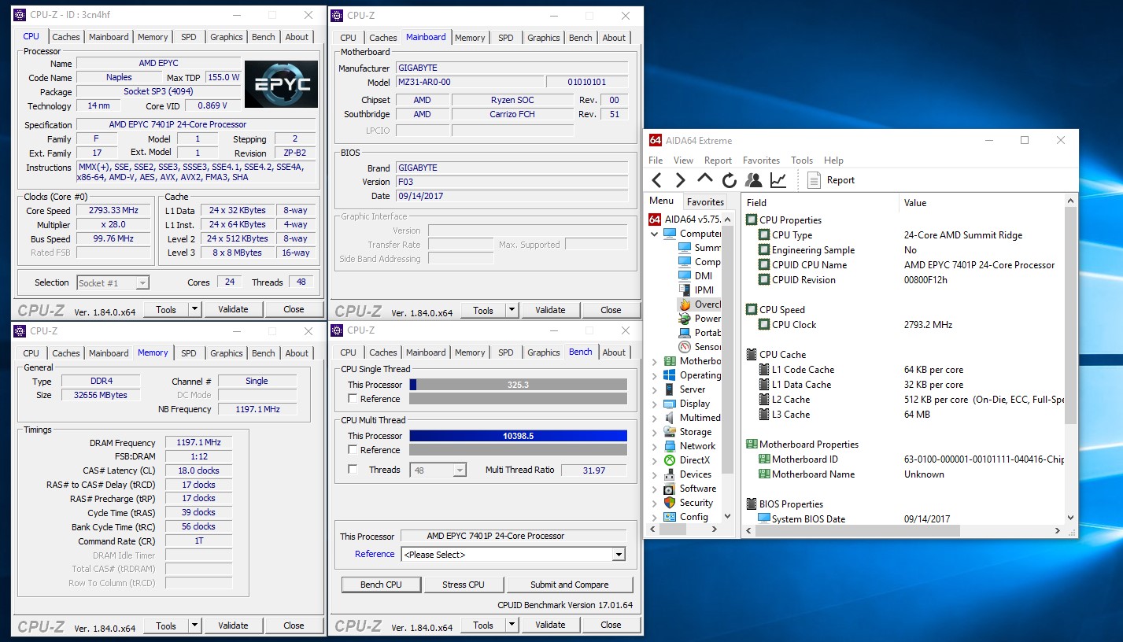Click AIDA64 list vertical scrollbar
Screen dimensions: 1123x642
point(1070,360)
